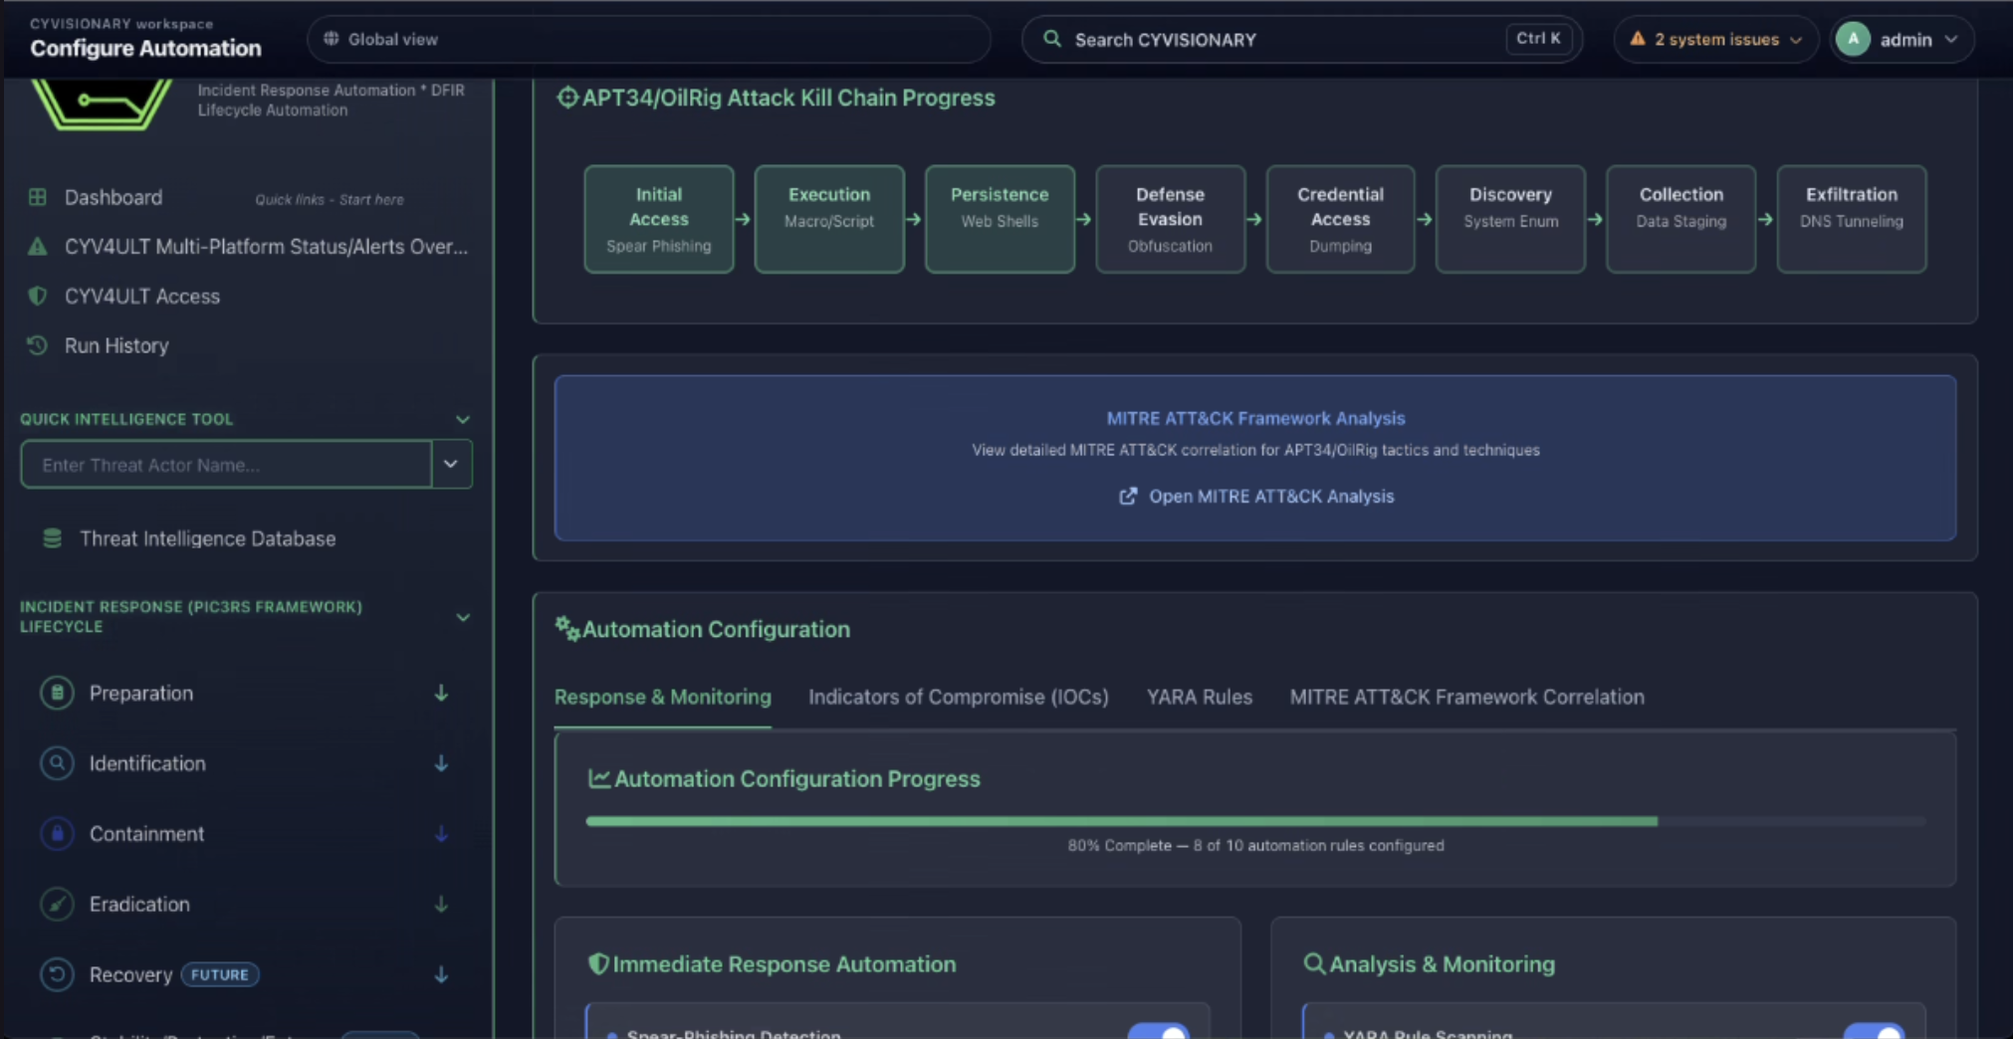Viewport: 2013px width, 1039px height.
Task: Click the external link icon for MITRE ATT&CK Analysis
Action: (1128, 496)
